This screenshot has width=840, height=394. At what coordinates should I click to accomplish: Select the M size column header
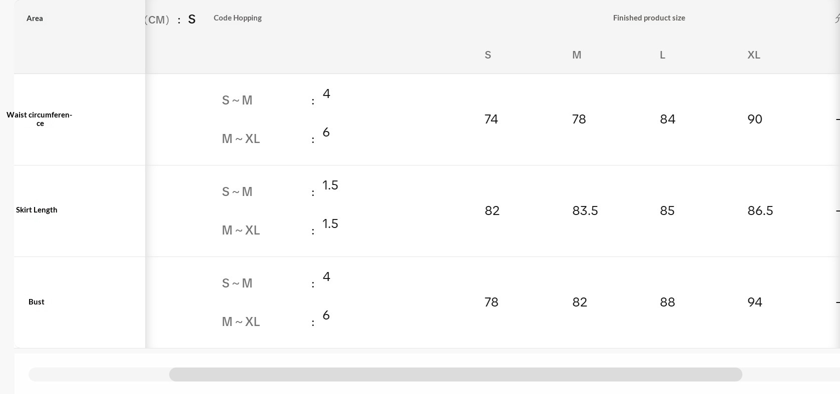tap(577, 55)
